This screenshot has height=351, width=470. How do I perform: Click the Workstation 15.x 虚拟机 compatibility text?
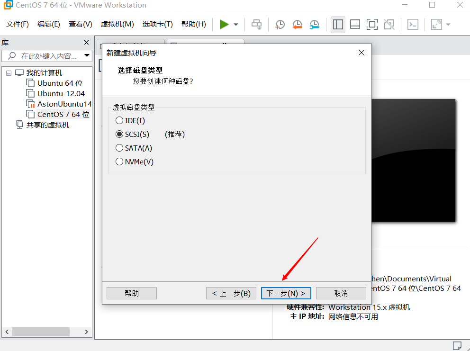pyautogui.click(x=369, y=307)
